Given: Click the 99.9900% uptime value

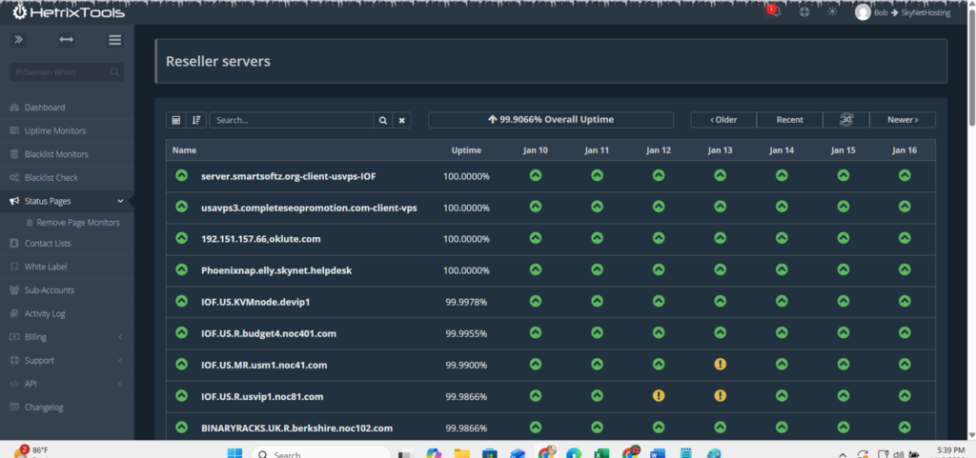Looking at the screenshot, I should pyautogui.click(x=466, y=366).
